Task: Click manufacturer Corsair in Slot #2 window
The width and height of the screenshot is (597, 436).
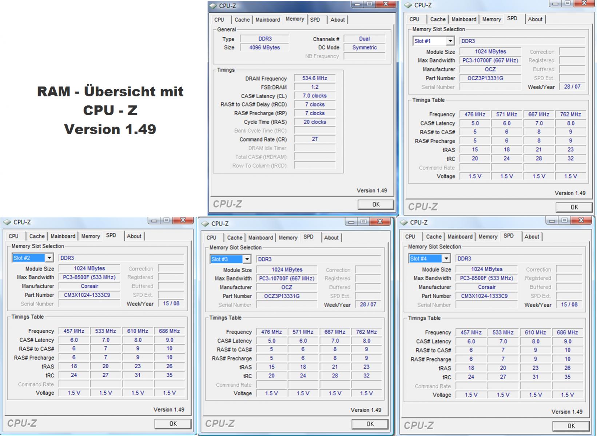Action: 89,286
